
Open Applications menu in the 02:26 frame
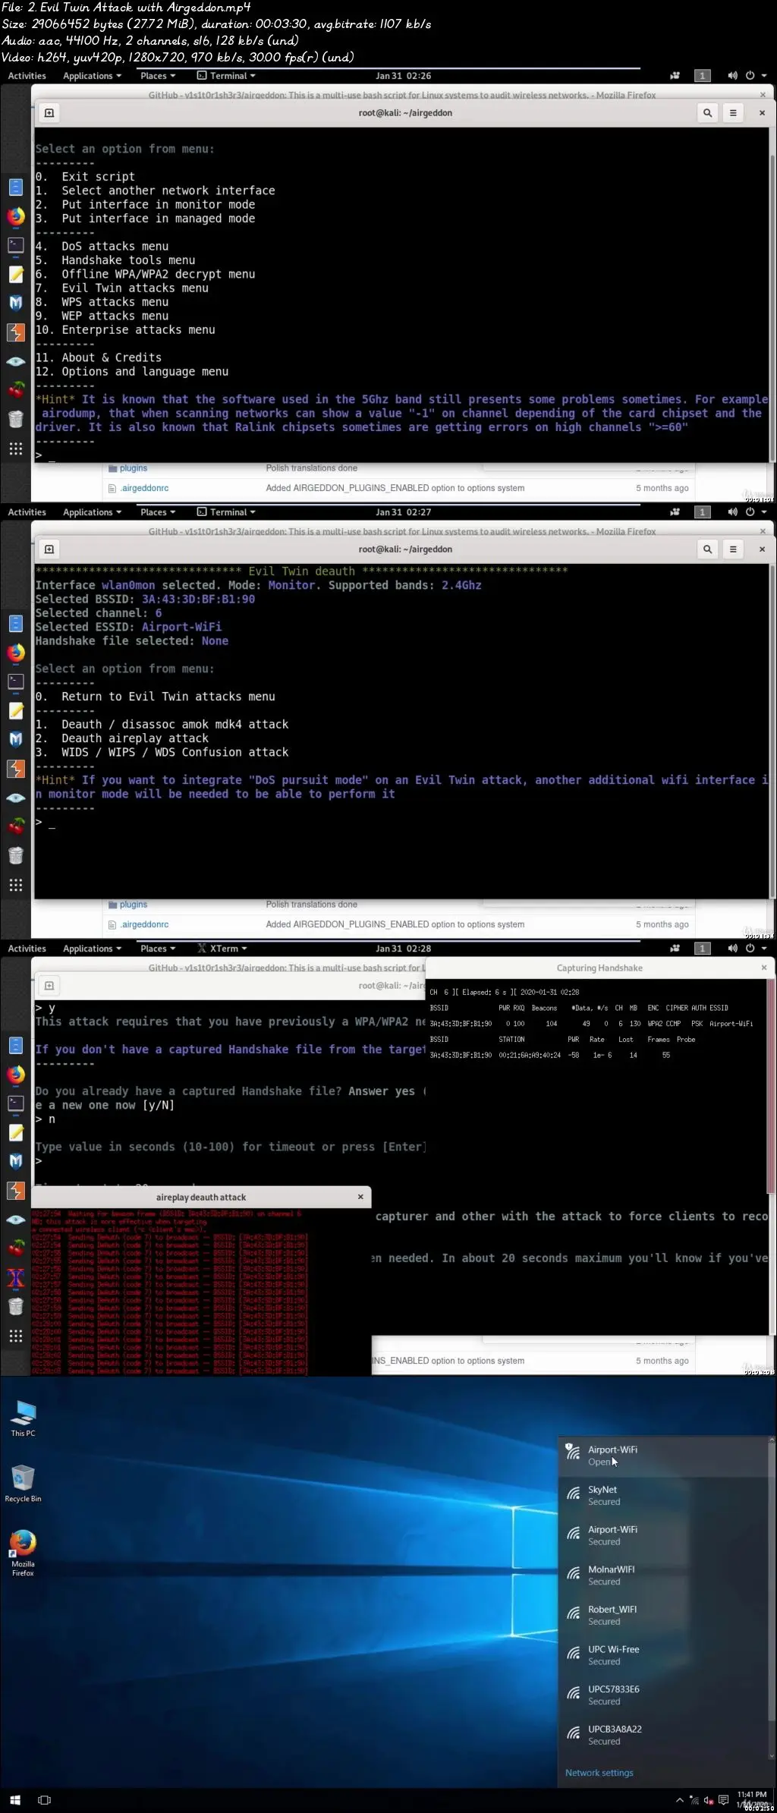92,76
